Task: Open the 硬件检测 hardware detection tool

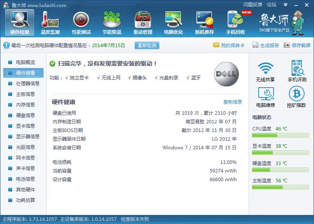Action: pyautogui.click(x=20, y=23)
